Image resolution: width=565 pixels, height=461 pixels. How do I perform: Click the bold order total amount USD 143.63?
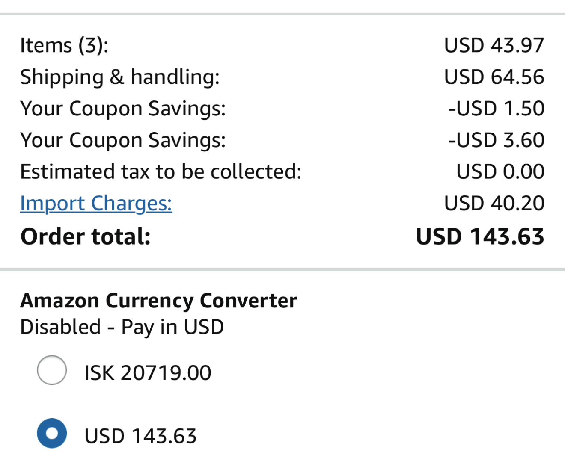coord(480,236)
